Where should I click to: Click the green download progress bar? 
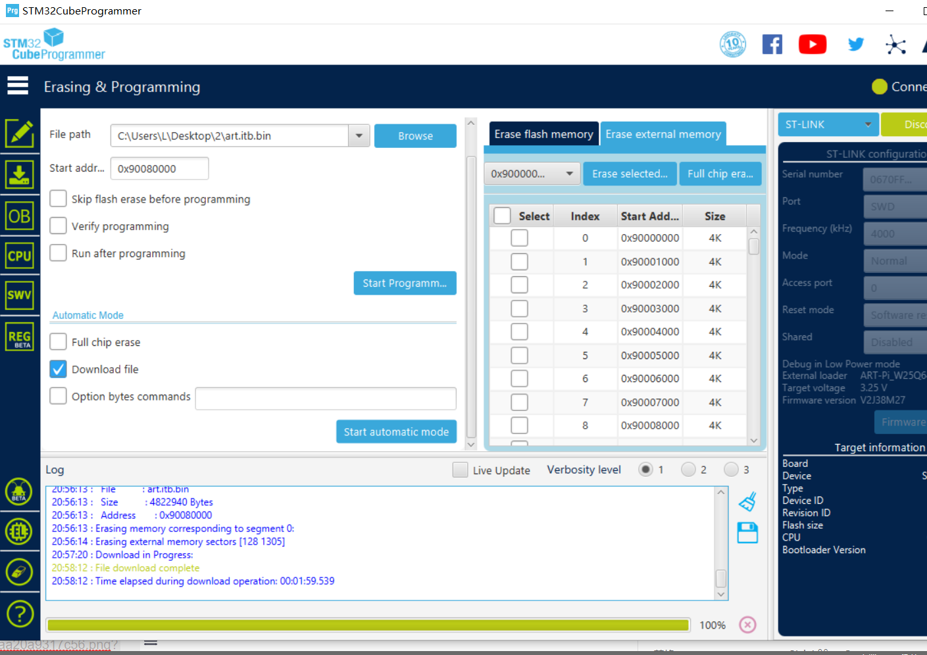[x=368, y=625]
